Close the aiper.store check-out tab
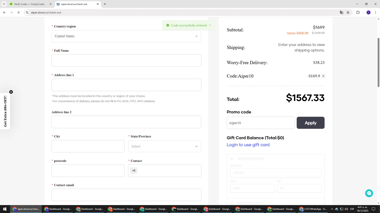 (98, 4)
